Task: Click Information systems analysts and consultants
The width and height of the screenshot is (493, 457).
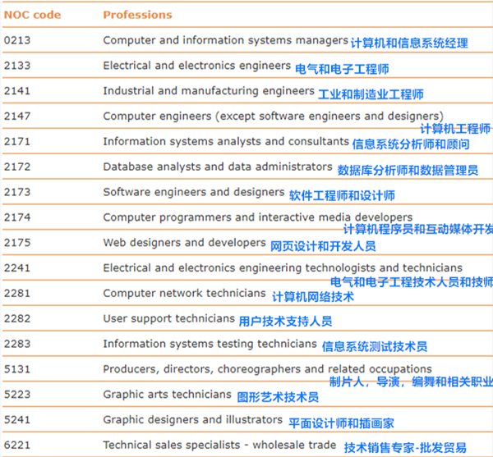Action: click(226, 141)
